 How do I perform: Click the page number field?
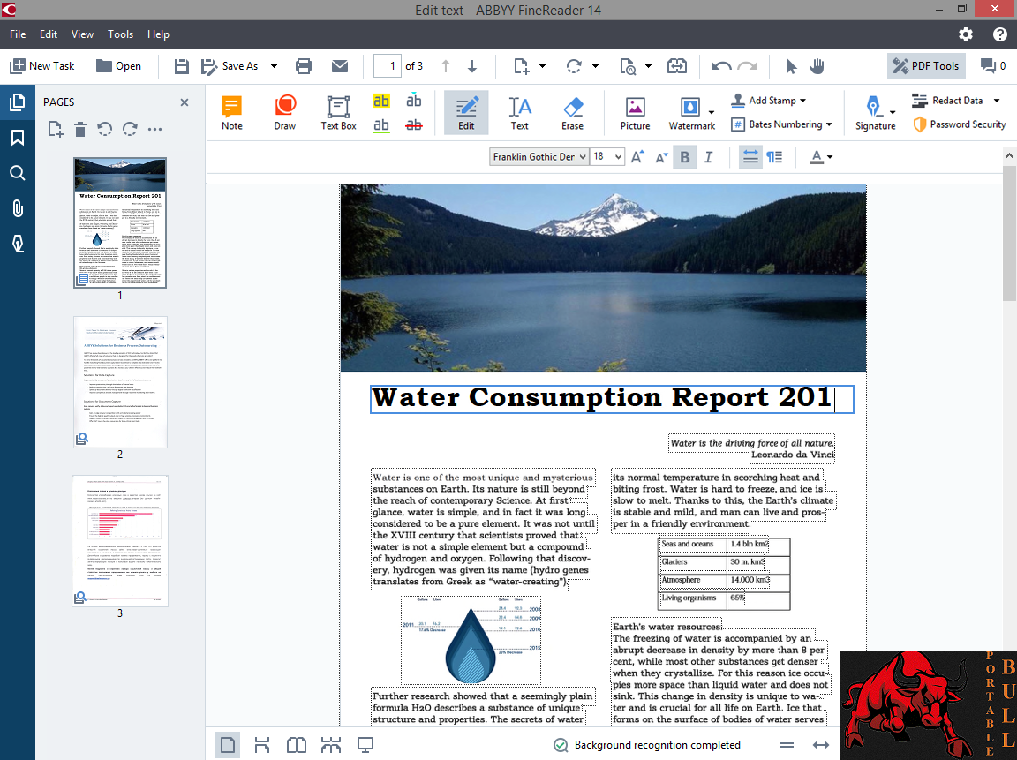click(388, 66)
